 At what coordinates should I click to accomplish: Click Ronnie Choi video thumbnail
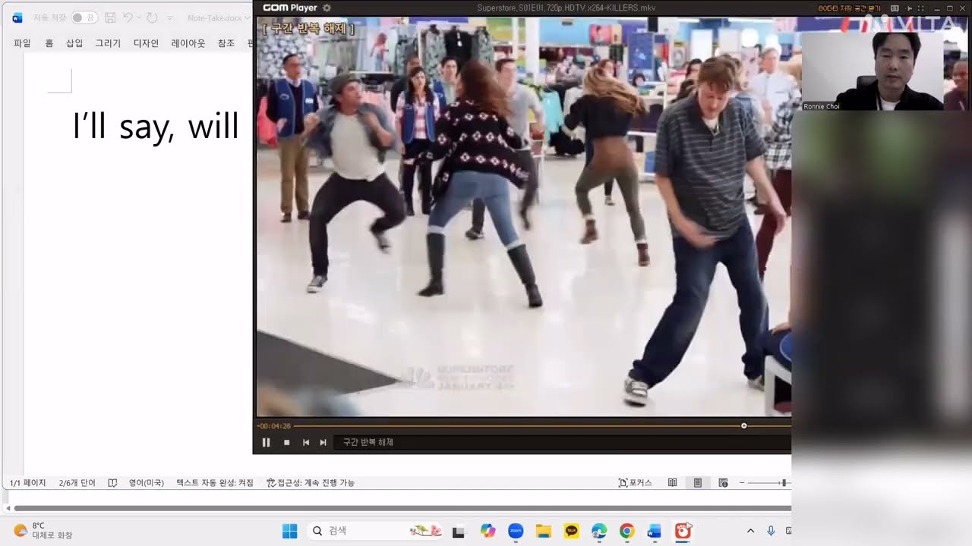pos(873,71)
